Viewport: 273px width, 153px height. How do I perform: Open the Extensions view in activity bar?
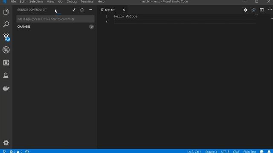(6, 62)
